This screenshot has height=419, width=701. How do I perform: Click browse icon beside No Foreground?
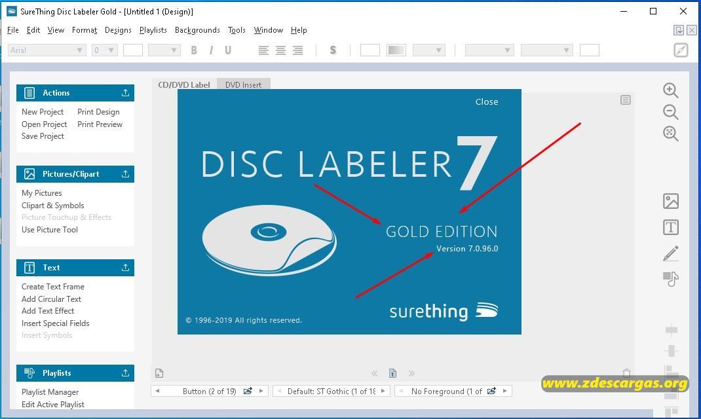pos(491,391)
